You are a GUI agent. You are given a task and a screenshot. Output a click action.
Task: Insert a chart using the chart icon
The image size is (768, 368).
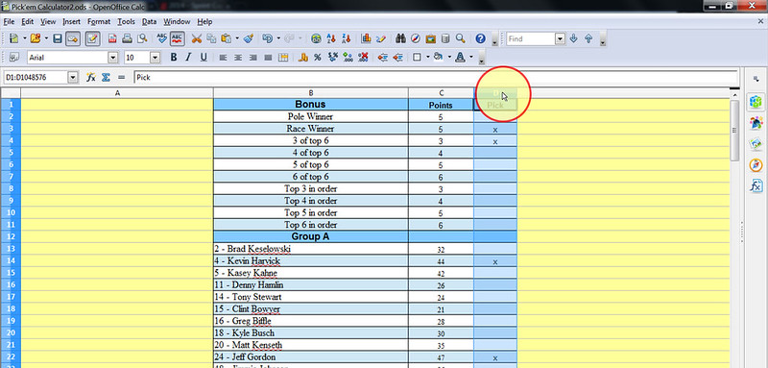tap(366, 38)
